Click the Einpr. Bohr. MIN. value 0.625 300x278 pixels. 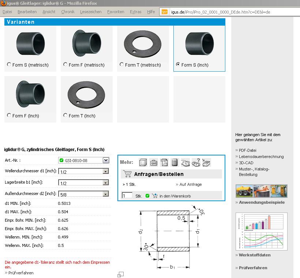(x=63, y=220)
